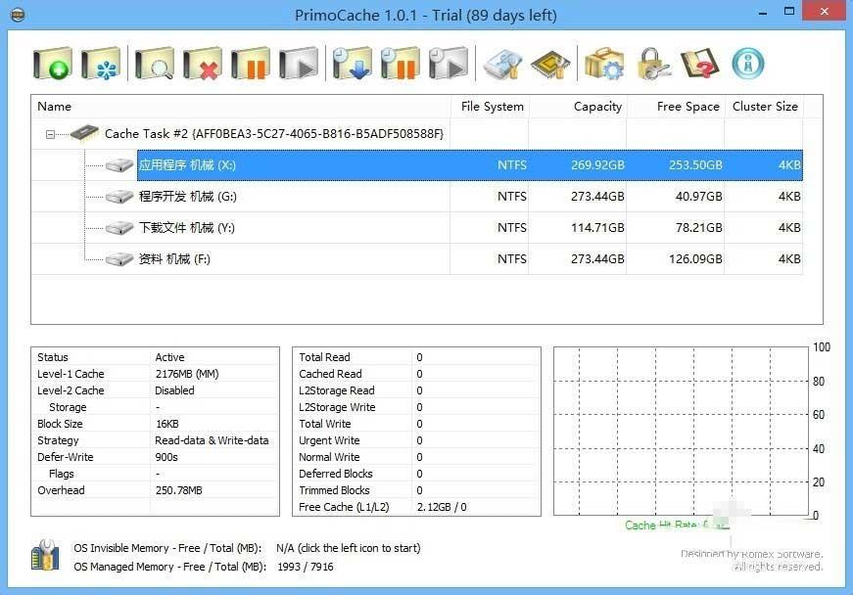
Task: Click the Free Space column header
Action: coord(687,107)
